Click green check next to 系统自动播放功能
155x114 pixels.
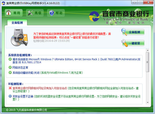(x=10, y=72)
